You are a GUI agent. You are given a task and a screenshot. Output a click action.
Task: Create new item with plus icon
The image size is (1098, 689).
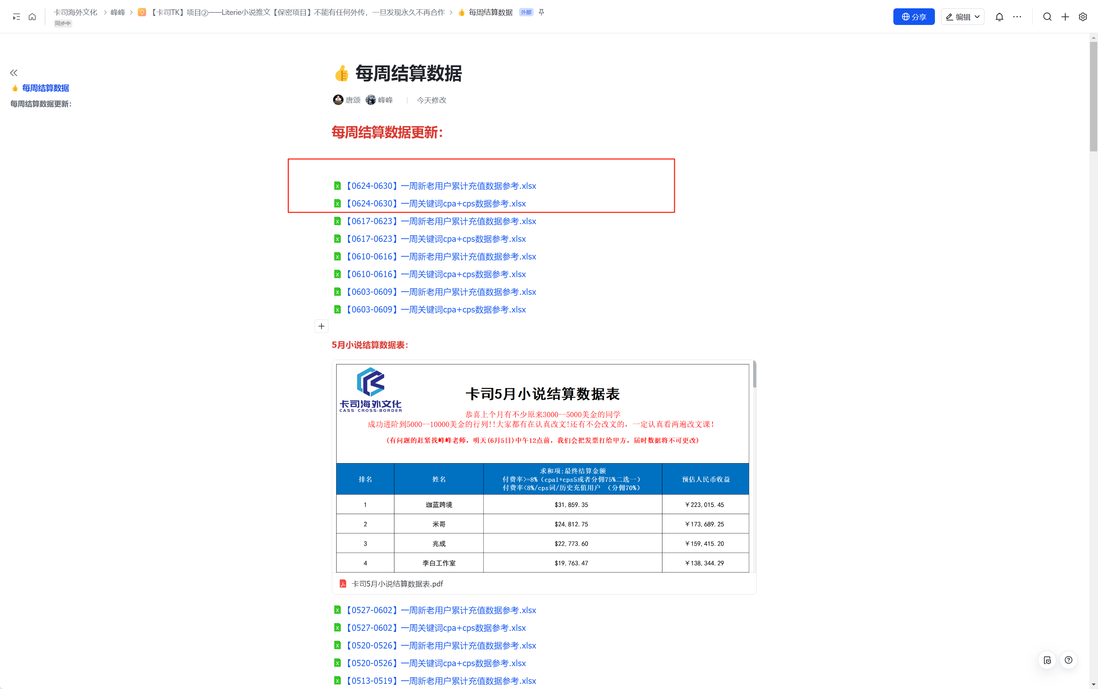click(x=1065, y=17)
